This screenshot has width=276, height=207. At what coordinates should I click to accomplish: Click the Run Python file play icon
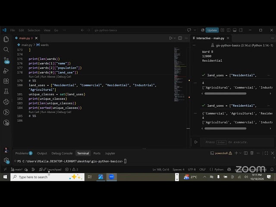click(171, 38)
